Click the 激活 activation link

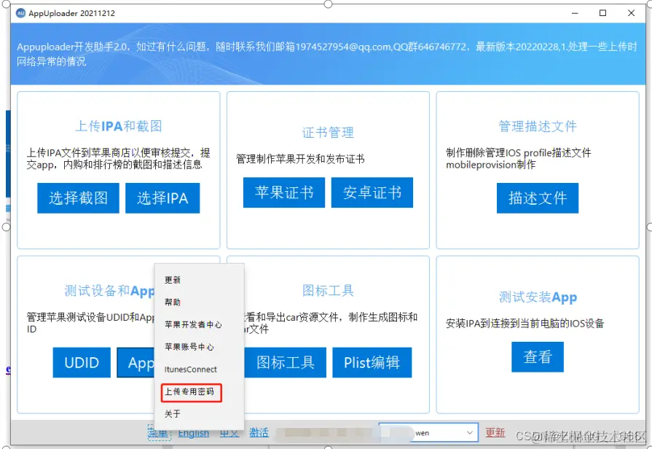click(x=259, y=433)
